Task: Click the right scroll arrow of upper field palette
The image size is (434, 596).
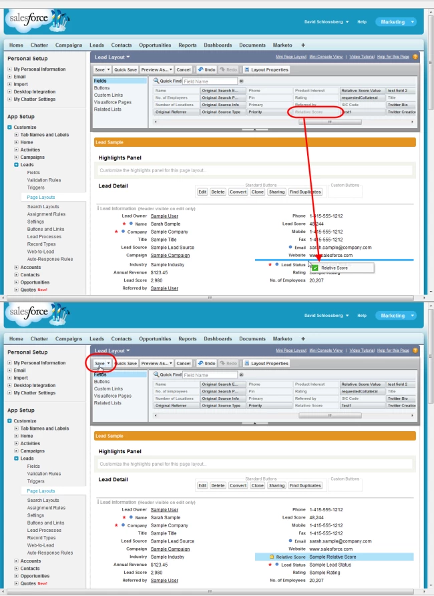Action: (x=413, y=122)
